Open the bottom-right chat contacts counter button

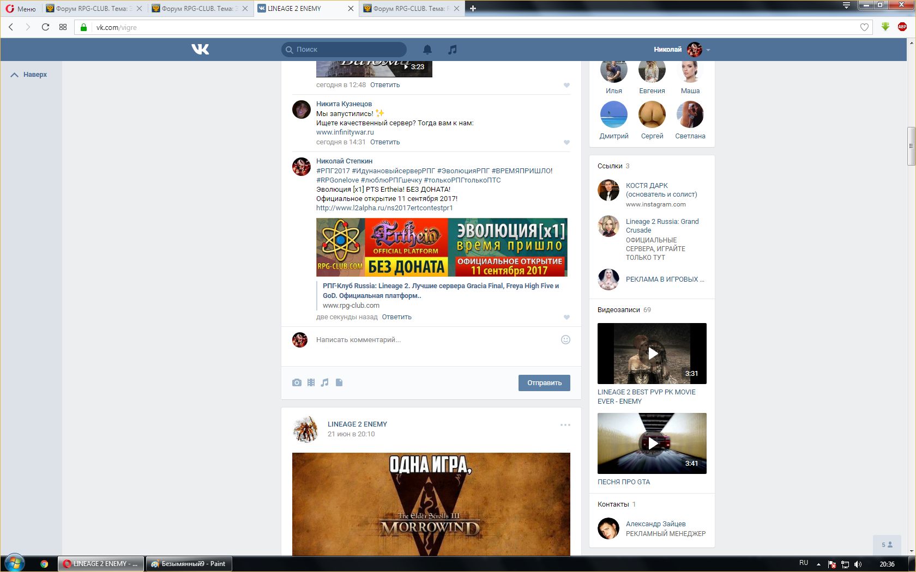click(x=887, y=545)
